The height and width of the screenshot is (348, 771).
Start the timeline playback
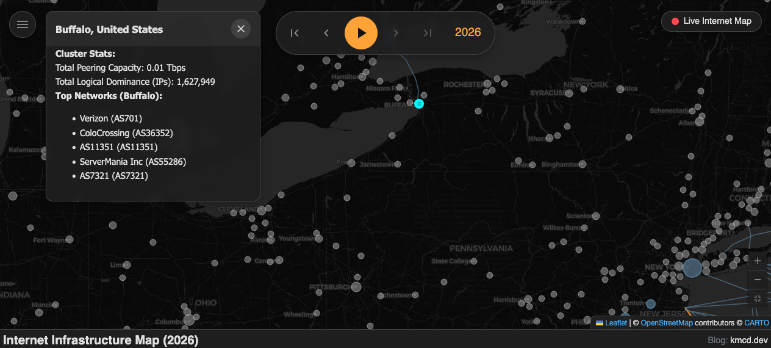pyautogui.click(x=361, y=33)
